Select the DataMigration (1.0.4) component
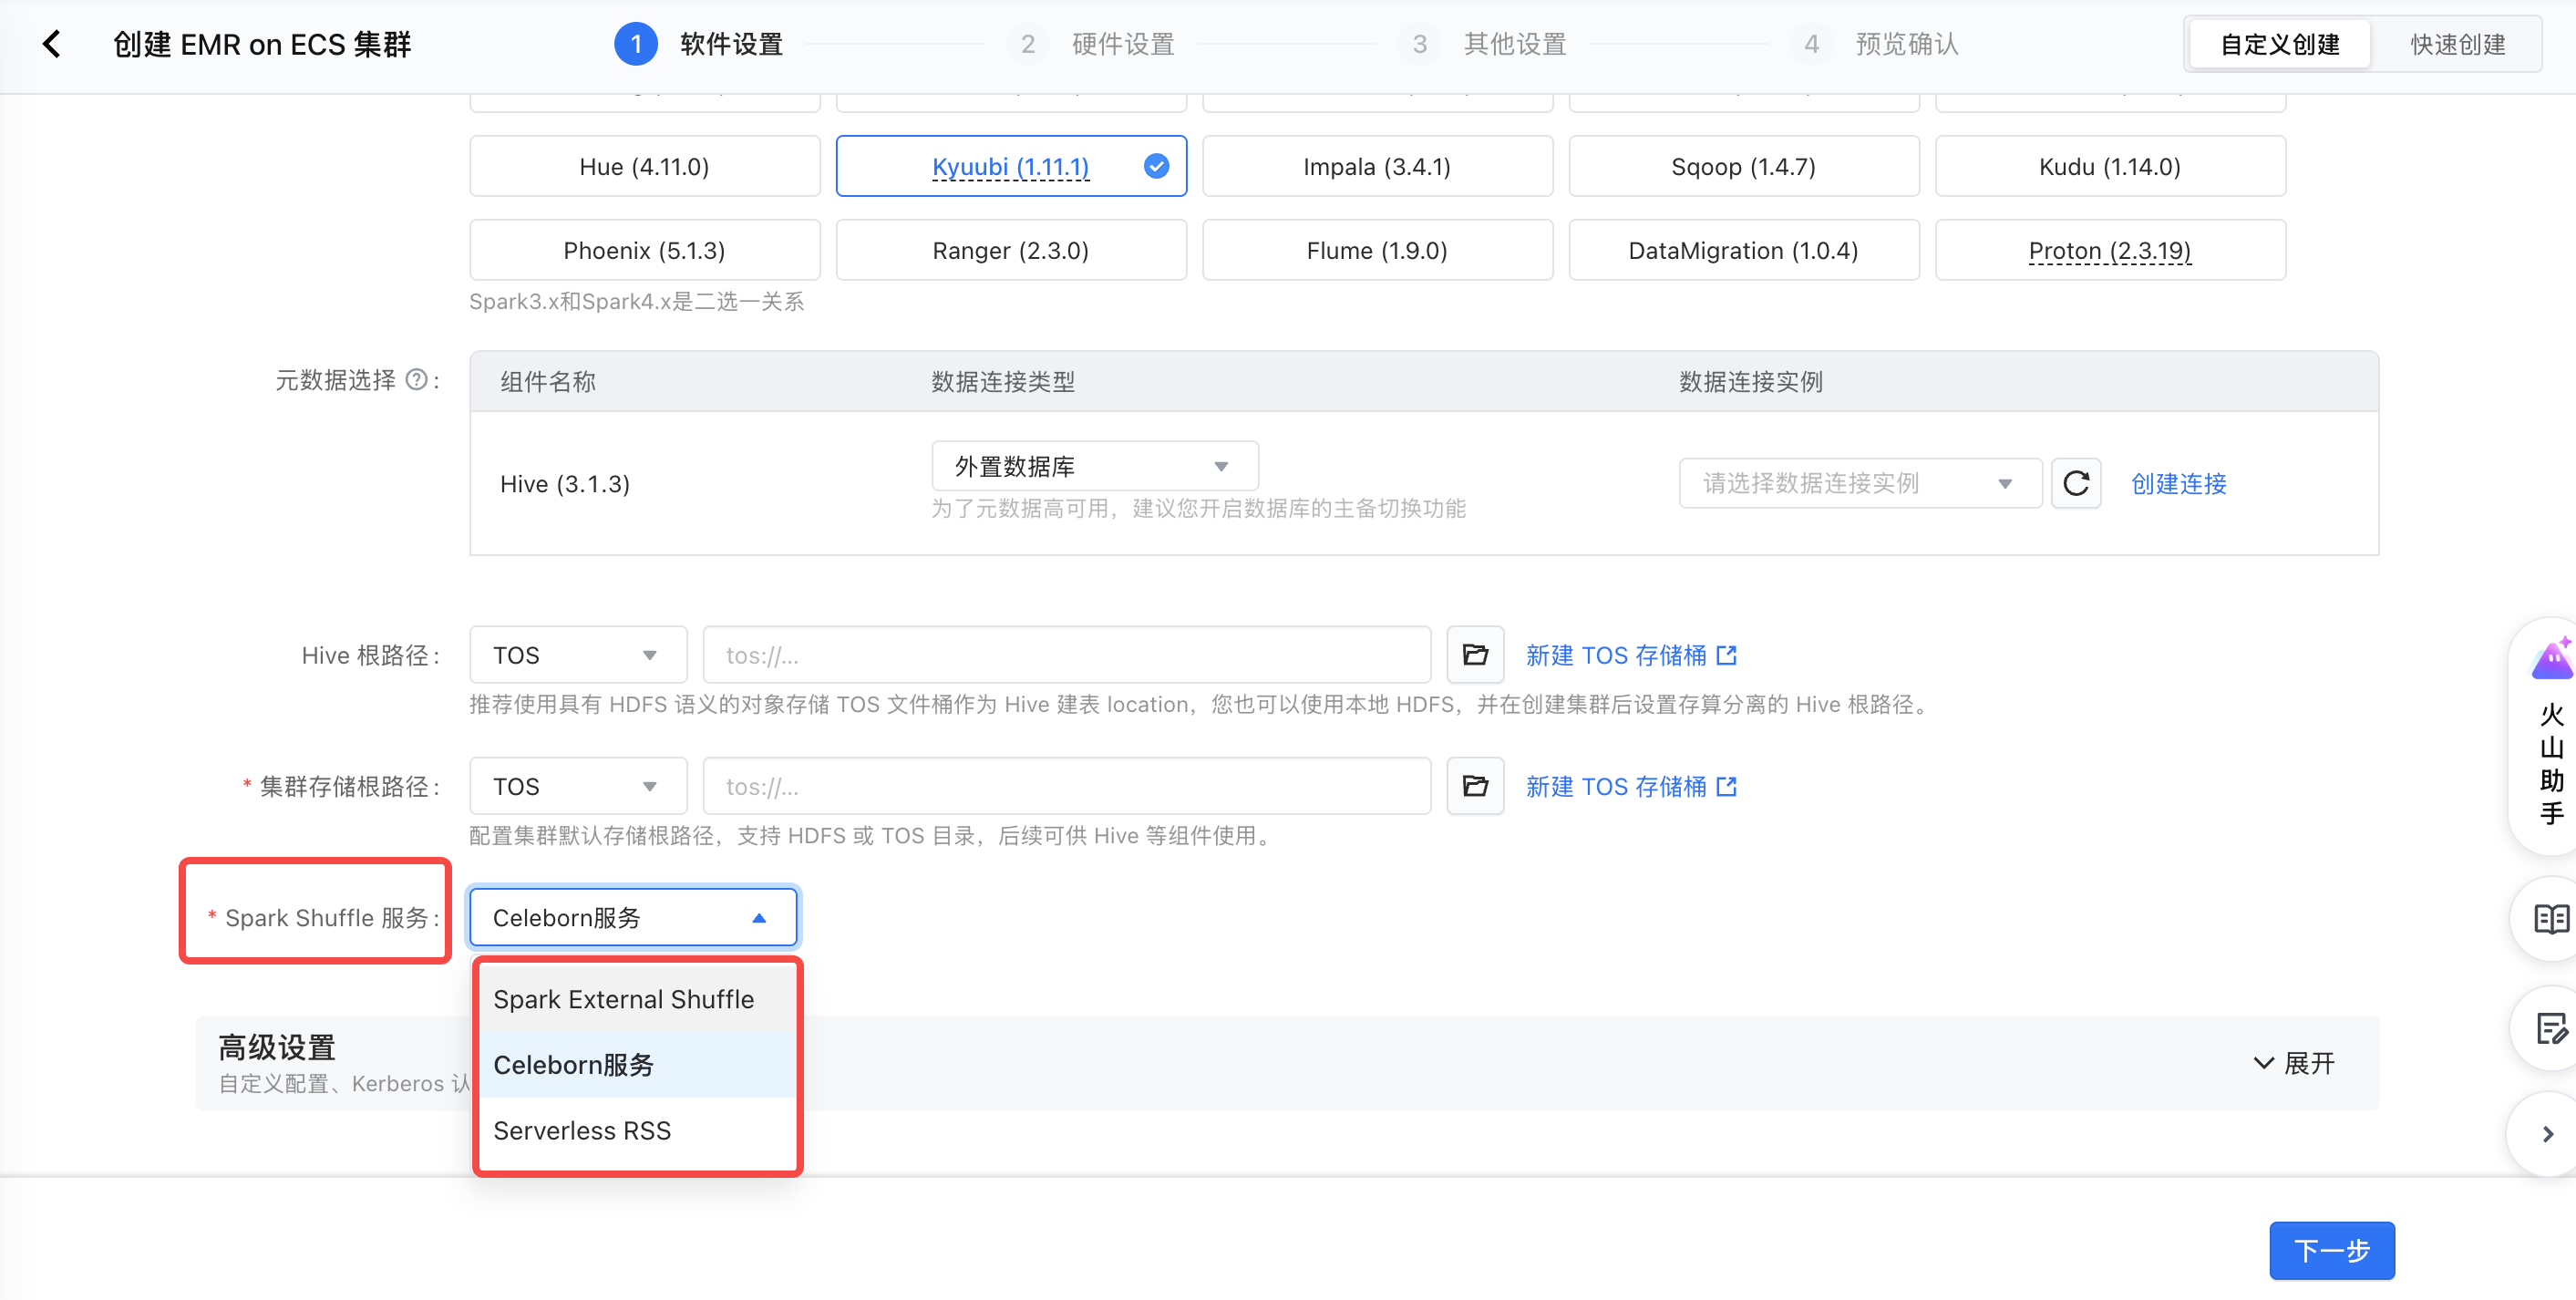The height and width of the screenshot is (1300, 2576). coord(1743,250)
